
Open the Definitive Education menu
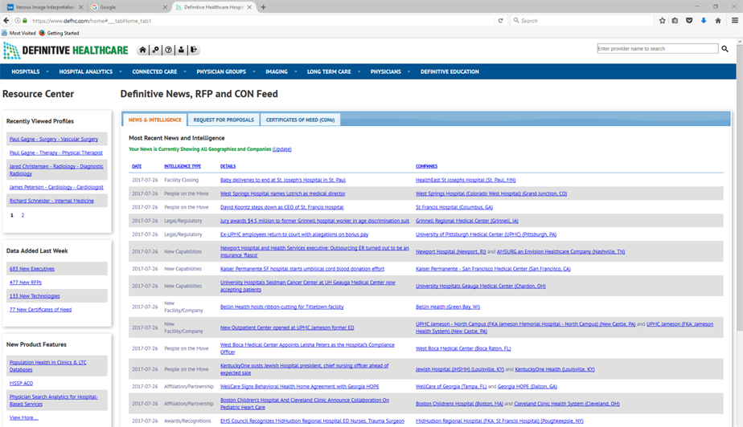point(449,72)
